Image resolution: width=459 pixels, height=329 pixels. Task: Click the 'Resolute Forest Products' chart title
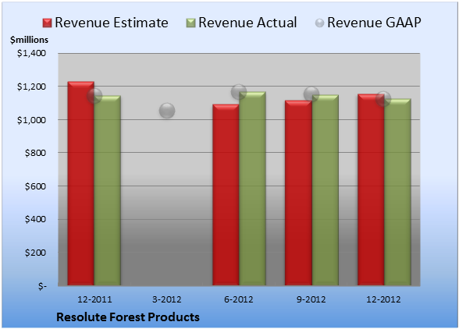coord(128,317)
